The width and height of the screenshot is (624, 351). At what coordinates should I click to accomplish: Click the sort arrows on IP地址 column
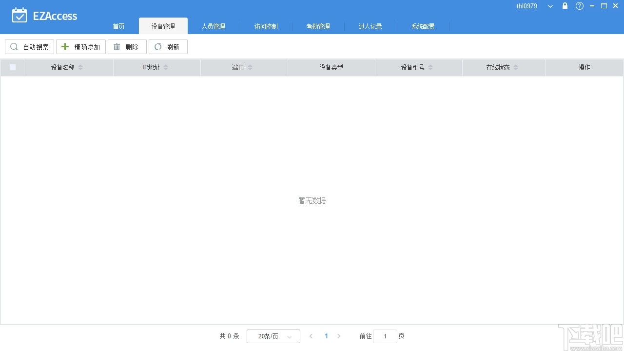(x=165, y=67)
